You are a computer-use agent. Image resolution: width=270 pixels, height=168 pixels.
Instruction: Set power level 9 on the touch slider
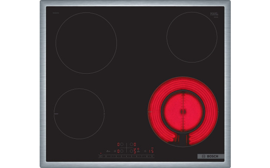click(x=152, y=156)
